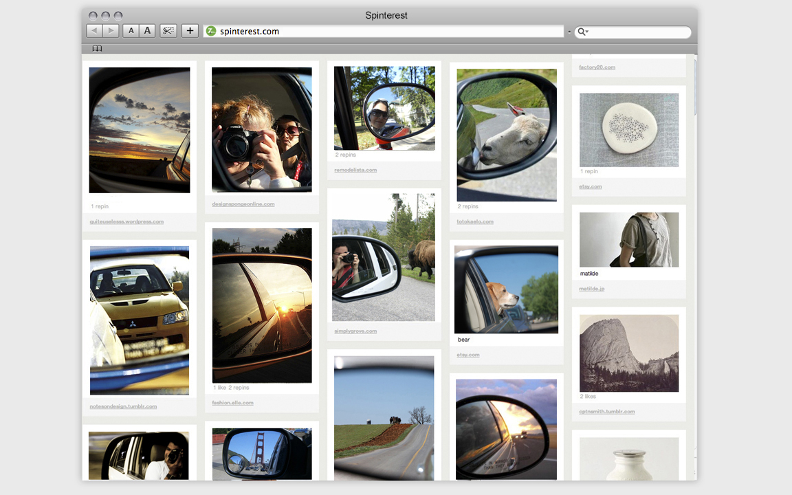
Task: Click the 'bear' pin caption
Action: pos(463,340)
